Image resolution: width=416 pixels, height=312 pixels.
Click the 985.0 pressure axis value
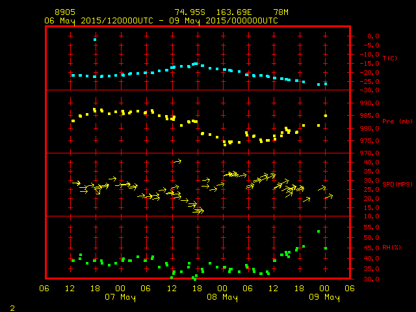370,116
